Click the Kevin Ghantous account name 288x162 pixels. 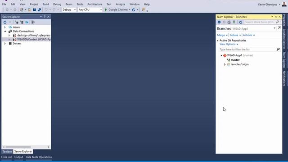click(x=267, y=4)
